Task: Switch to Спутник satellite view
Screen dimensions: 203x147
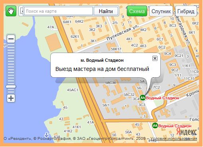Action: pyautogui.click(x=161, y=11)
